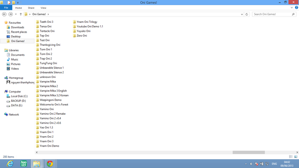This screenshot has height=168, width=299.
Task: Select the Ynam Oni Trilogy folder icon
Action: tap(74, 22)
